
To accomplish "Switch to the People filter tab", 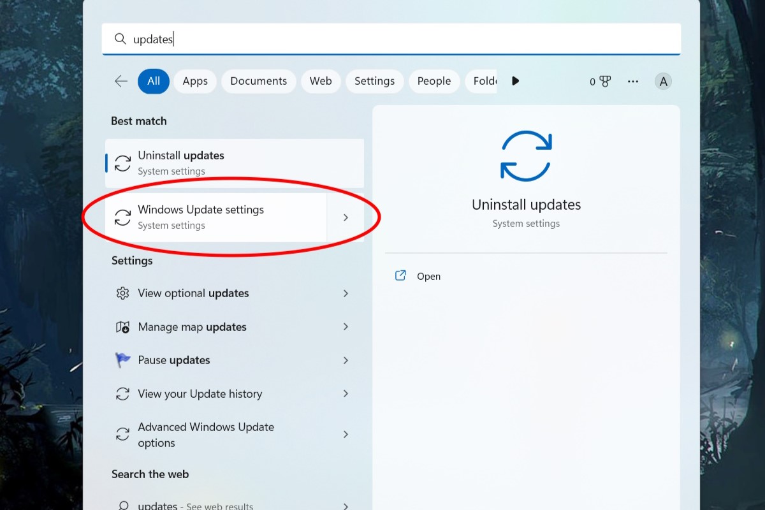I will 434,81.
